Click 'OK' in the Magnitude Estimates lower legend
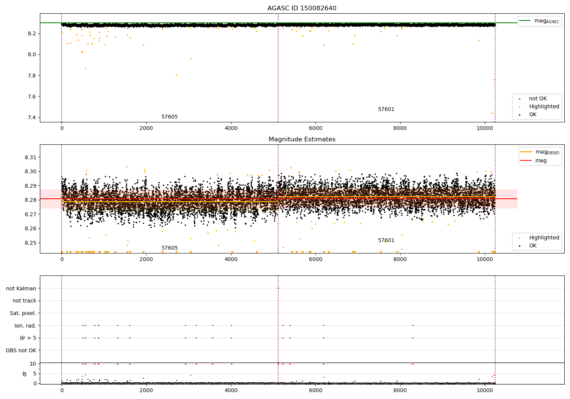 click(533, 246)
